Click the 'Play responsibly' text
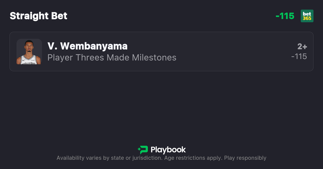The height and width of the screenshot is (169, 323). pos(245,158)
